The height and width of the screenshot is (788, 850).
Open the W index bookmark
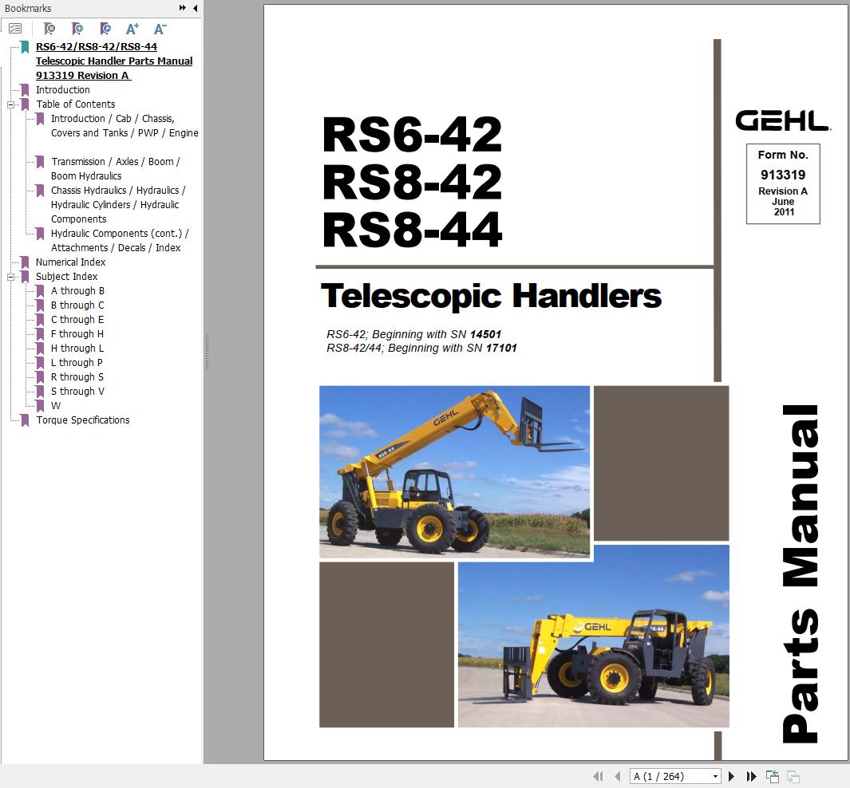pyautogui.click(x=56, y=406)
